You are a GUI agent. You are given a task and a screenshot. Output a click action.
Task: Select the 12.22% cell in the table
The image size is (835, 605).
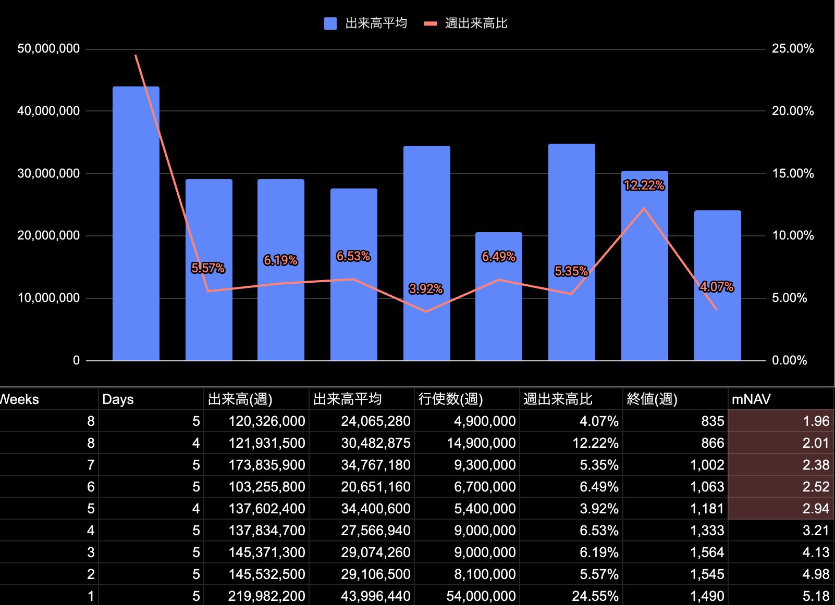pyautogui.click(x=571, y=443)
